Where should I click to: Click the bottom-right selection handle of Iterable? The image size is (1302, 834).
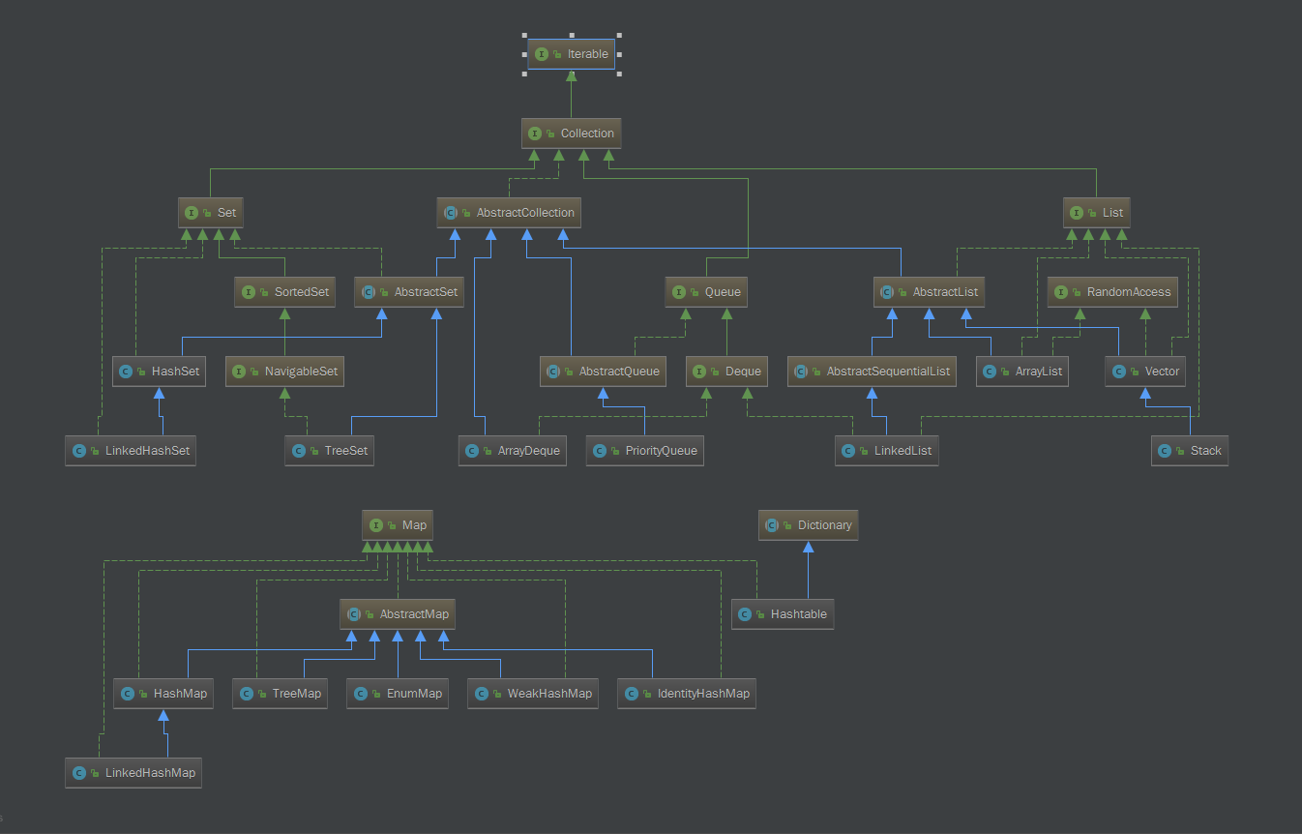pos(619,74)
